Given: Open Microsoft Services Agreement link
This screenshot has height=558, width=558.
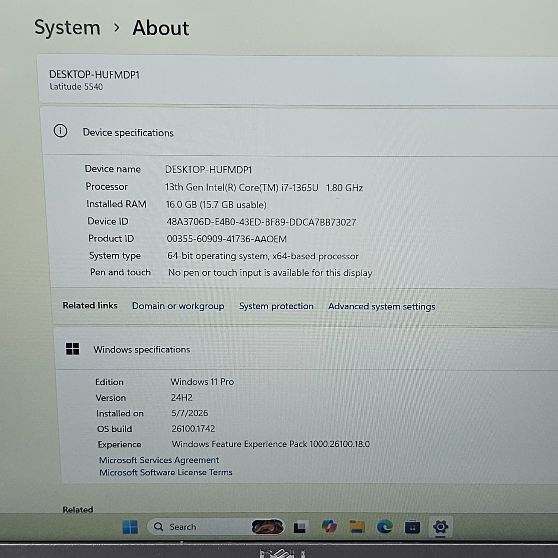Looking at the screenshot, I should click(x=159, y=460).
